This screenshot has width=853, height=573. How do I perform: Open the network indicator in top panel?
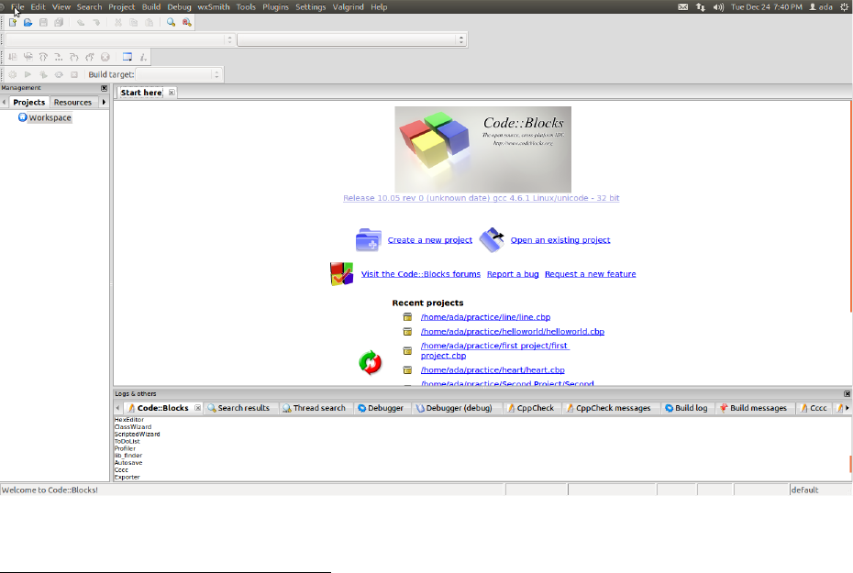(701, 7)
